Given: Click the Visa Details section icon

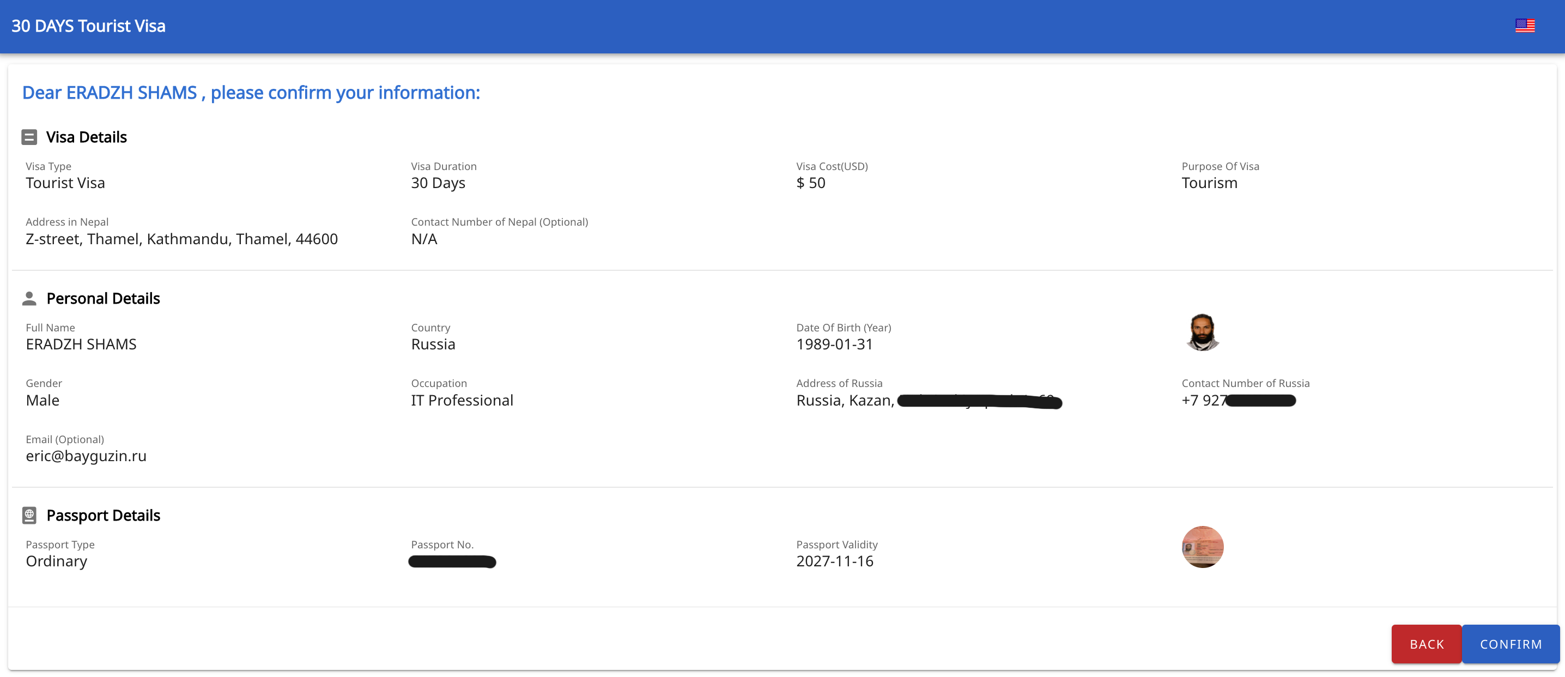Looking at the screenshot, I should pos(29,137).
